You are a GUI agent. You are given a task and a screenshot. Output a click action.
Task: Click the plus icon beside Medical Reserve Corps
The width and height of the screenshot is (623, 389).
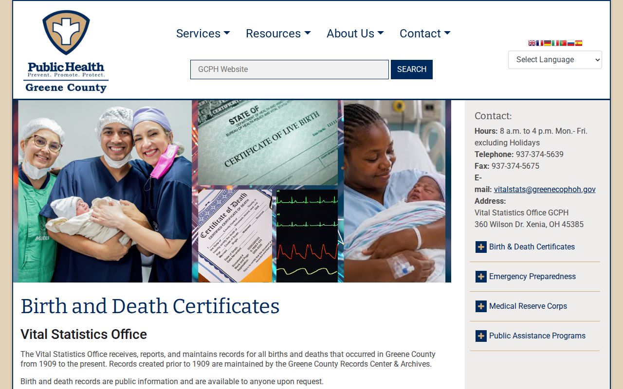click(481, 306)
